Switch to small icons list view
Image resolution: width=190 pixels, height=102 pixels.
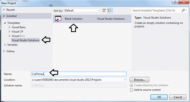[110, 10]
